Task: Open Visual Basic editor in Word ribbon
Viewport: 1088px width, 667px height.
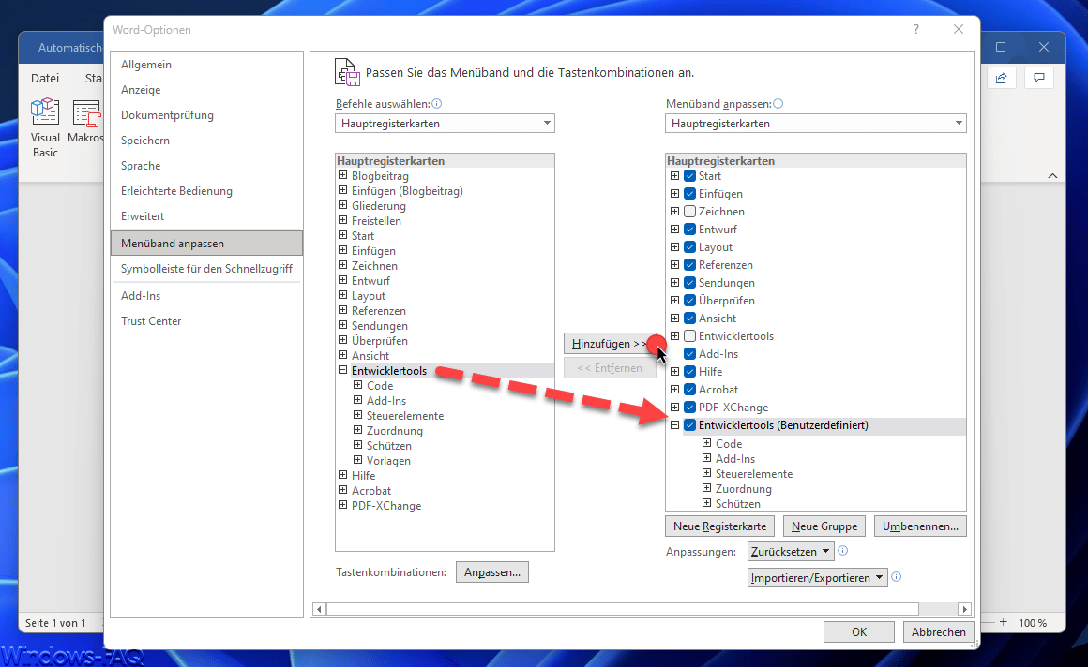Action: pyautogui.click(x=45, y=128)
